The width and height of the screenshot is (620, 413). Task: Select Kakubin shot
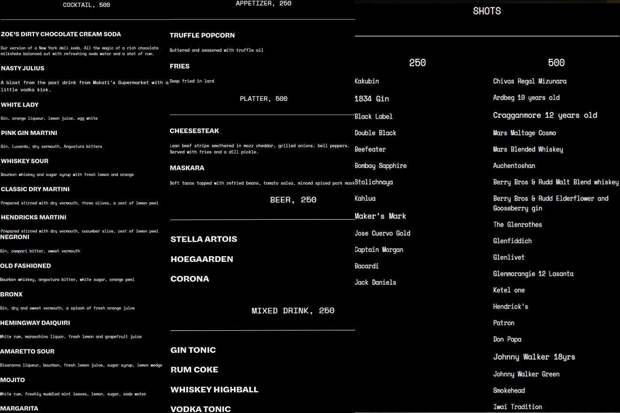[x=367, y=81]
